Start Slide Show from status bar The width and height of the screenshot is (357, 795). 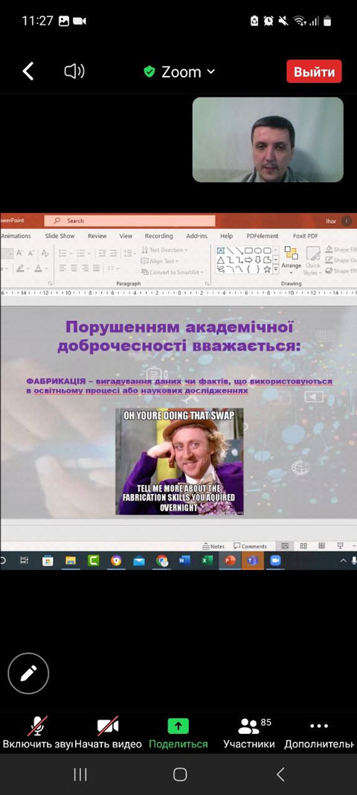pos(341,546)
